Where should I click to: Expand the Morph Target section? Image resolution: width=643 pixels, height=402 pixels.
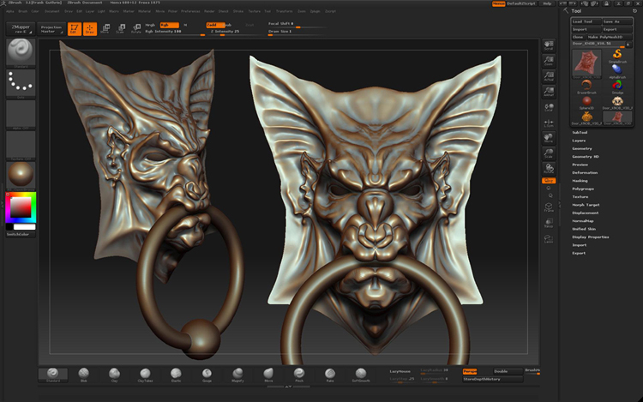[586, 205]
